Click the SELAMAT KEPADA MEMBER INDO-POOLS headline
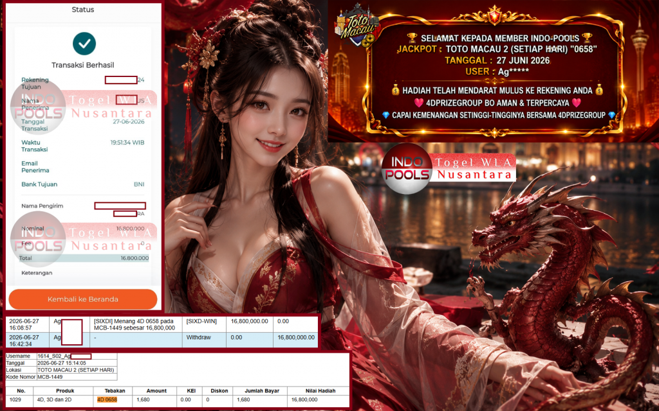This screenshot has width=659, height=411. tap(499, 38)
